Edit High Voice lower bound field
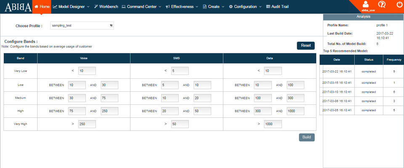 77,111
